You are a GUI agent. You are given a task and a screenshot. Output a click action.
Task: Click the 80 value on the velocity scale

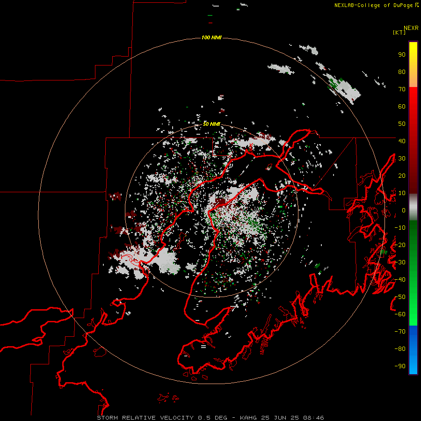[x=402, y=72]
